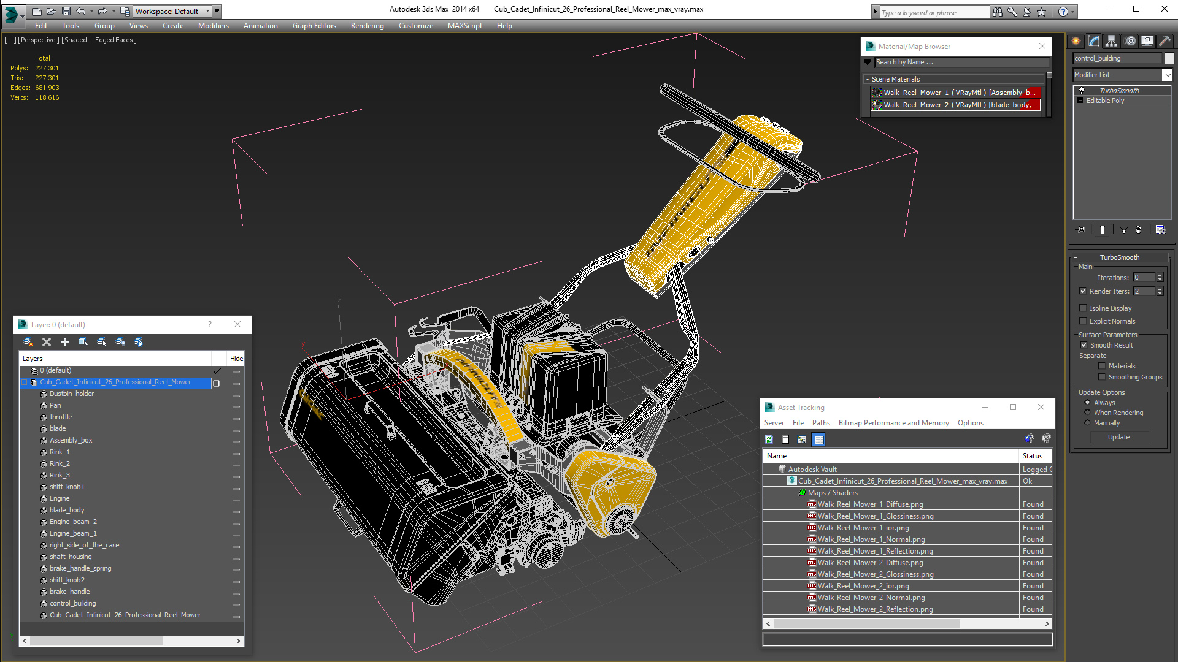Enable Isoline Display checkbox
Screen dimensions: 1178x662
1084,308
